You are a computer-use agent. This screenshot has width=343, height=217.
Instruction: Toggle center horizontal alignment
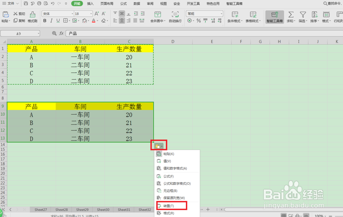point(122,21)
